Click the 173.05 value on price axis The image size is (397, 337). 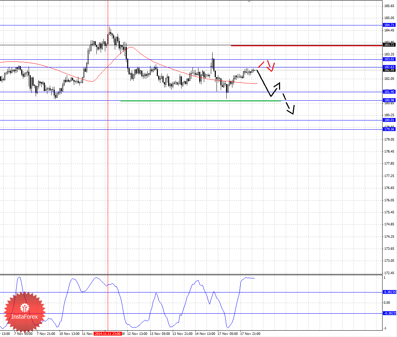point(389,261)
